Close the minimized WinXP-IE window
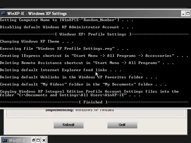 click(x=44, y=140)
